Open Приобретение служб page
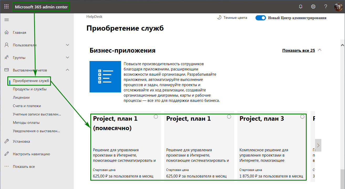The image size is (345, 189). 31,81
